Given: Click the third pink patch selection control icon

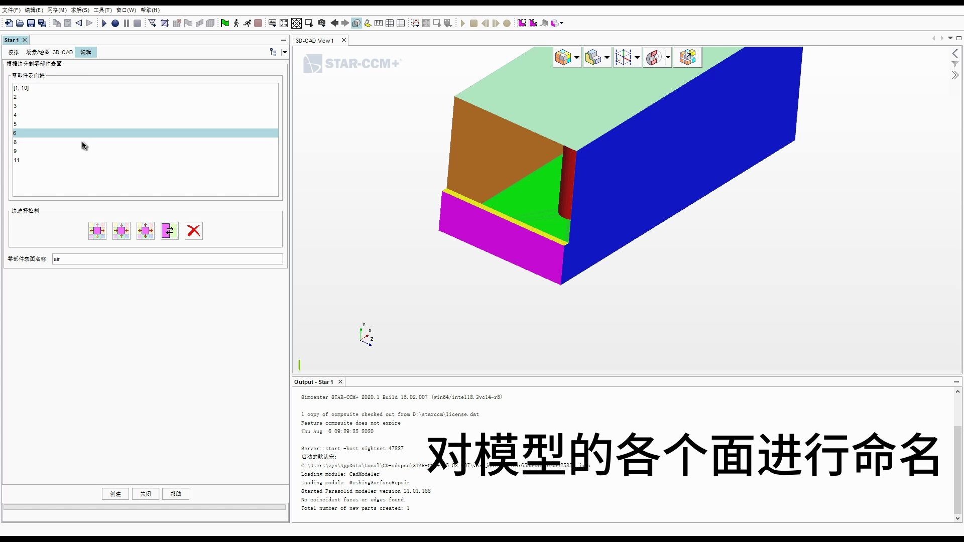Looking at the screenshot, I should point(146,231).
